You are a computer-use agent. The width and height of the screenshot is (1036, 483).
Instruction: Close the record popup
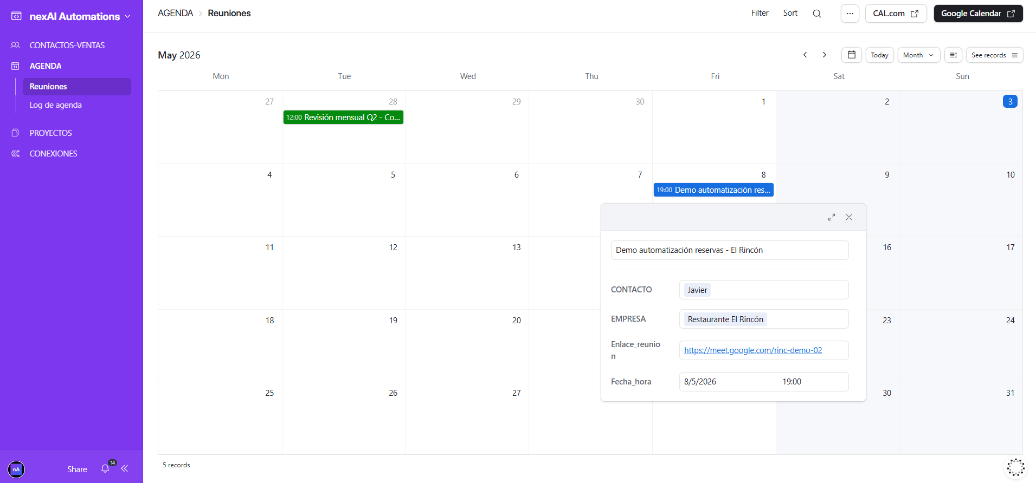tap(849, 217)
